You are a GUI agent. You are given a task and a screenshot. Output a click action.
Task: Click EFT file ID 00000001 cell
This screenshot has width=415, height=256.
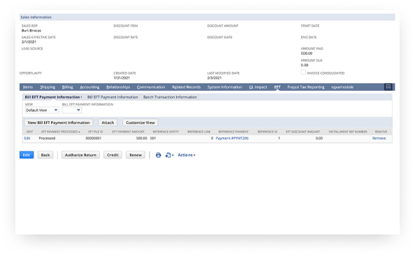click(x=93, y=138)
